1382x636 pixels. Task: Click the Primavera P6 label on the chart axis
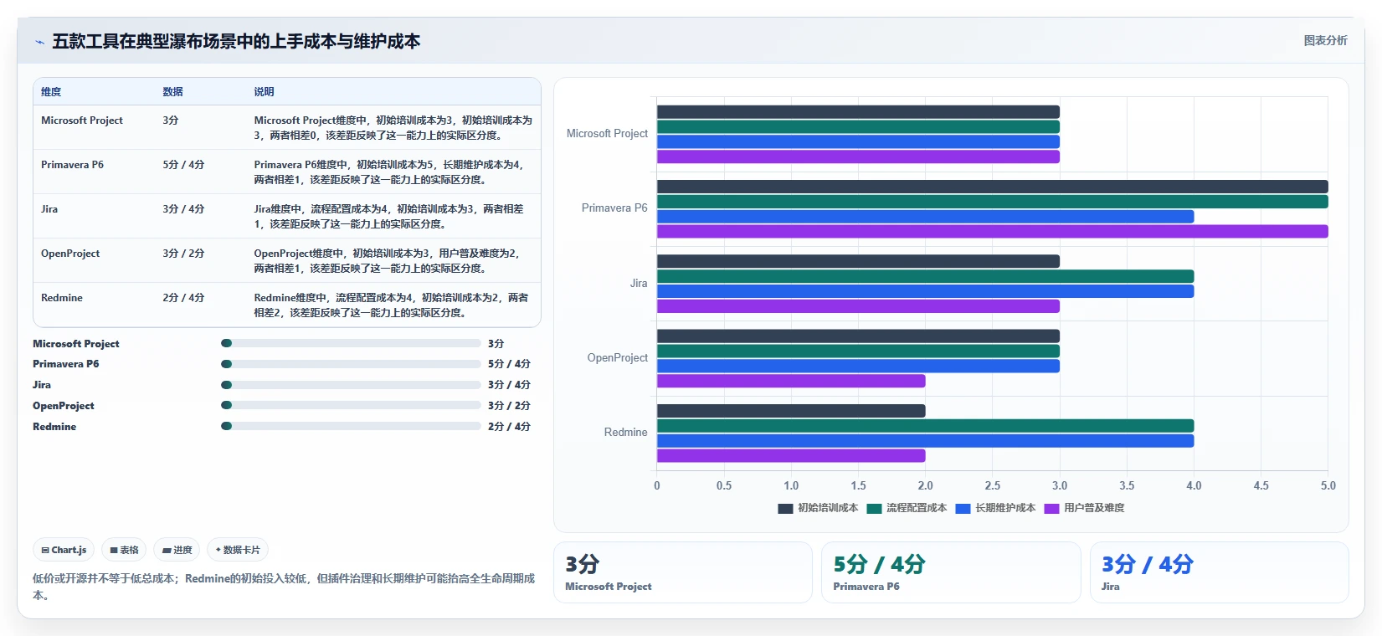[614, 208]
